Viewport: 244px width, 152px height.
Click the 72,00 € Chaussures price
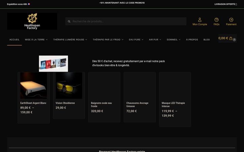[131, 111]
